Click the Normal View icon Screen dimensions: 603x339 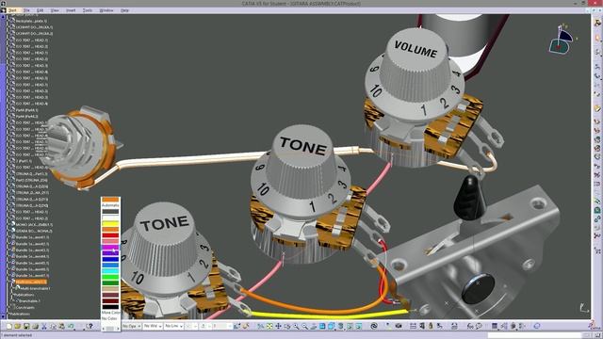point(314,327)
